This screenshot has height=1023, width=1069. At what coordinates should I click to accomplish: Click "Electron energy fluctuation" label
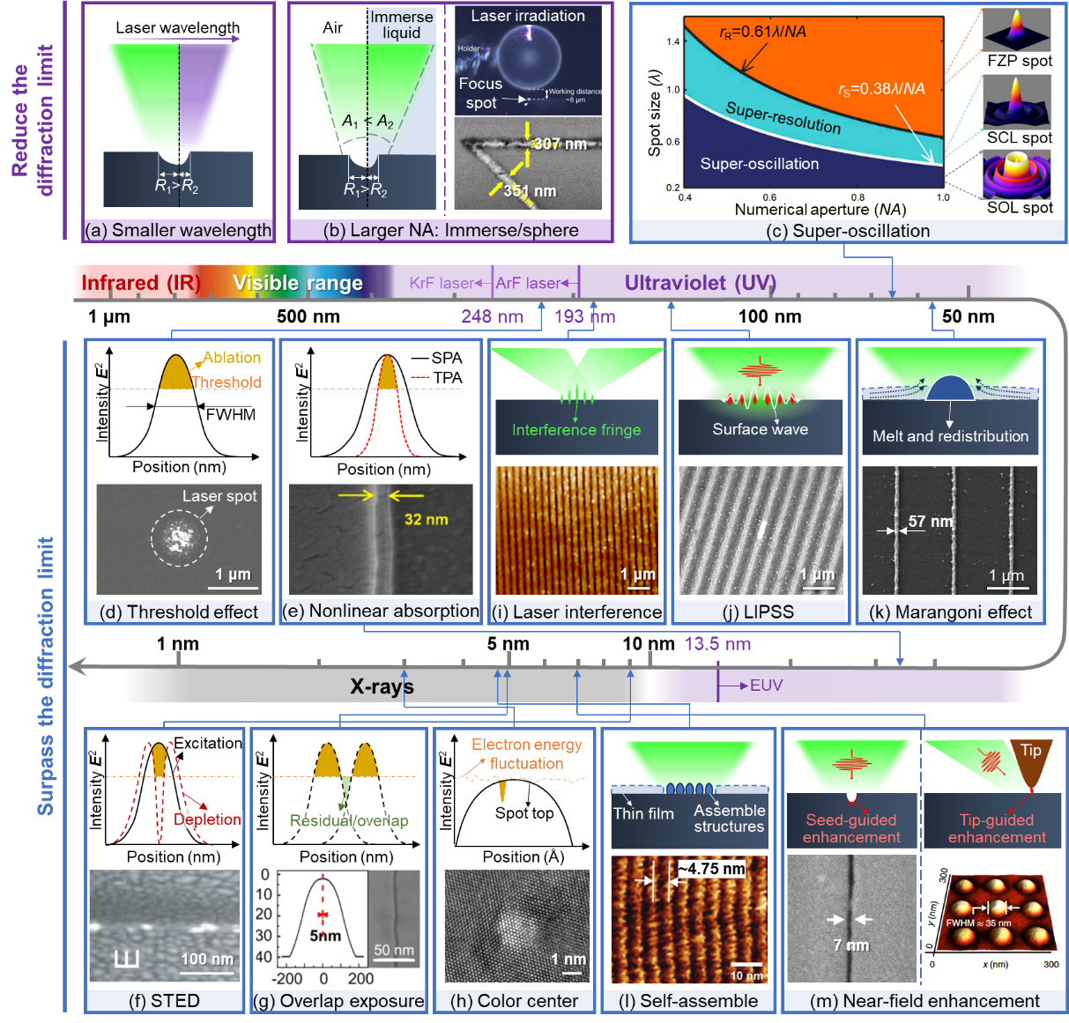click(527, 754)
